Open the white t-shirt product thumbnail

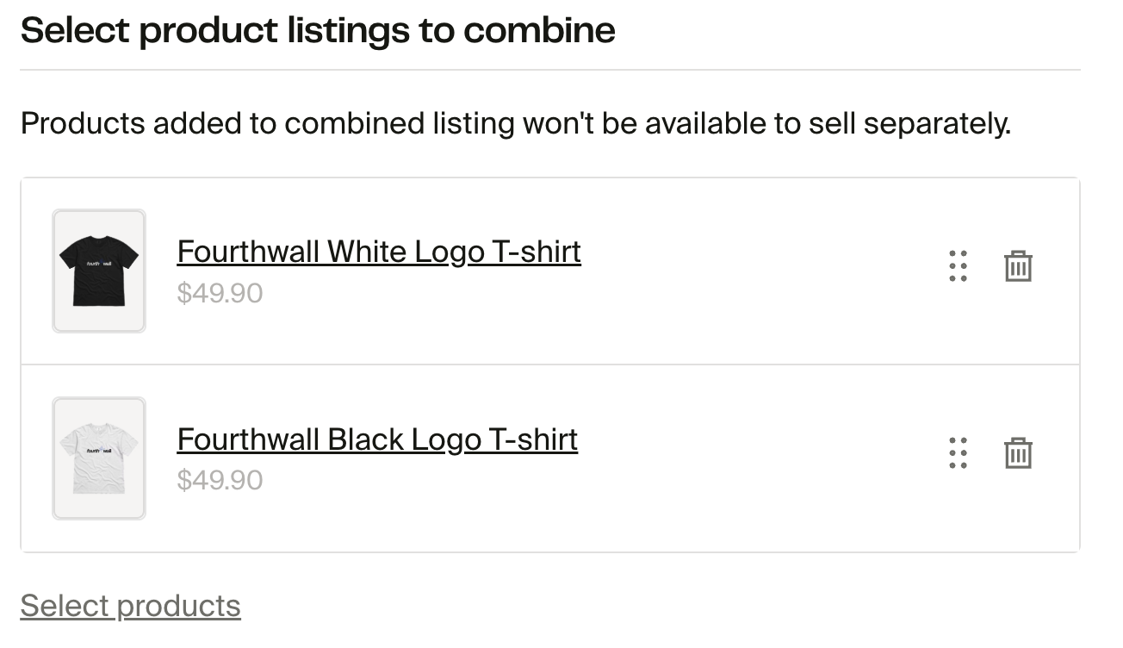point(99,458)
